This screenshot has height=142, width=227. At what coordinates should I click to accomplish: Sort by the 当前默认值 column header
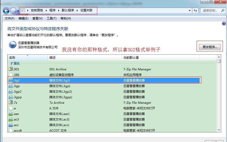[x=161, y=57]
